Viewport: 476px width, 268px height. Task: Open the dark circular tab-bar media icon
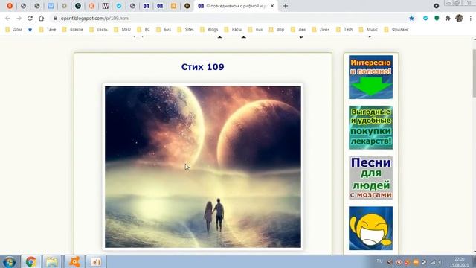point(437,6)
